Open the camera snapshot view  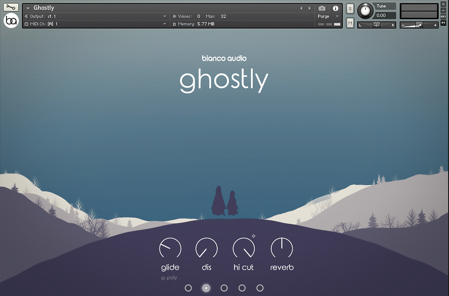322,8
